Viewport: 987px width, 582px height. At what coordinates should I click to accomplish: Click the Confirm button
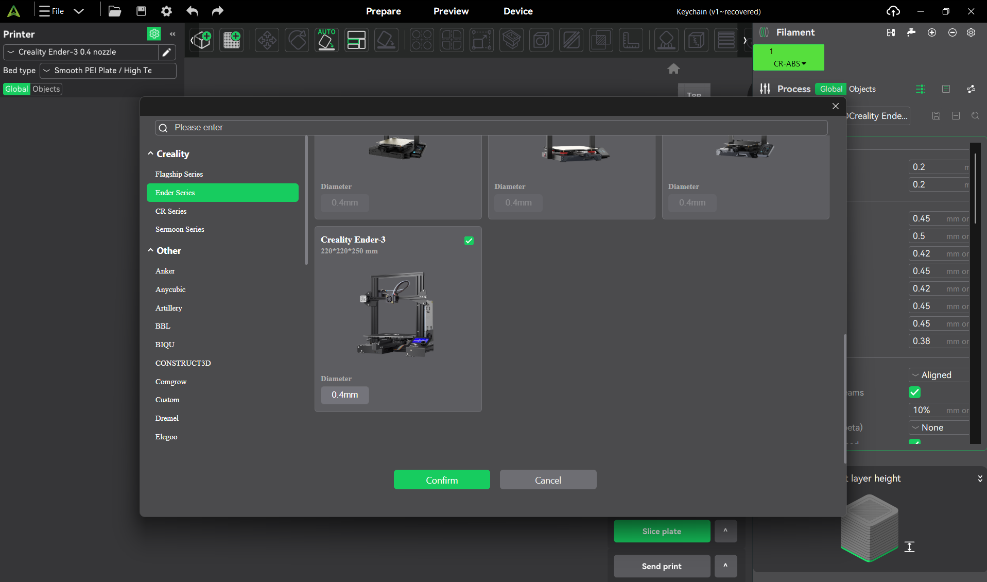(442, 480)
